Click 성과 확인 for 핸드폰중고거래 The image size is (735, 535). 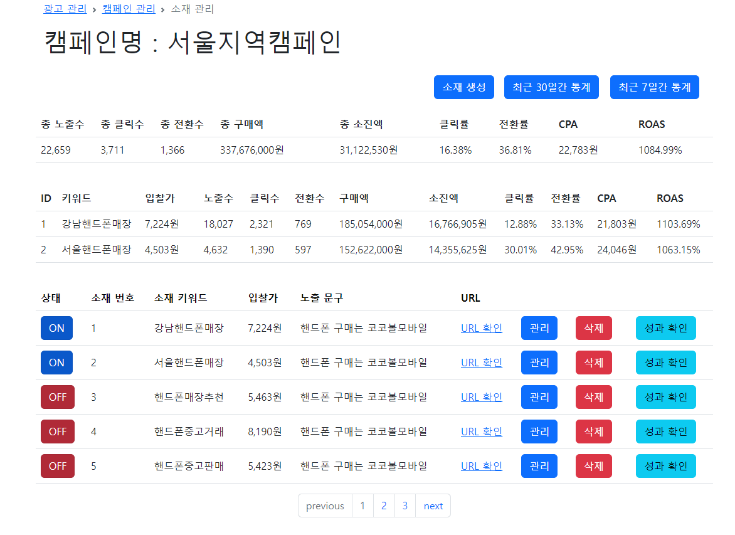665,432
